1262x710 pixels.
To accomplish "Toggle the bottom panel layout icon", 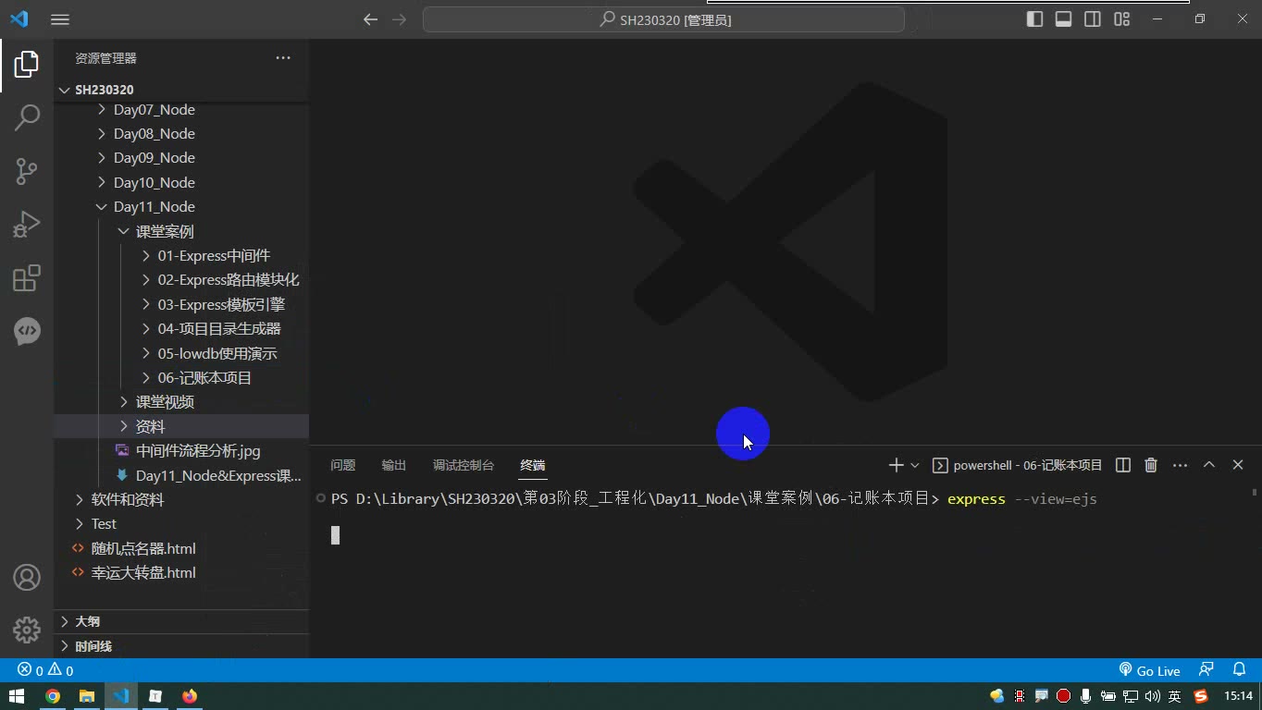I will [x=1064, y=19].
